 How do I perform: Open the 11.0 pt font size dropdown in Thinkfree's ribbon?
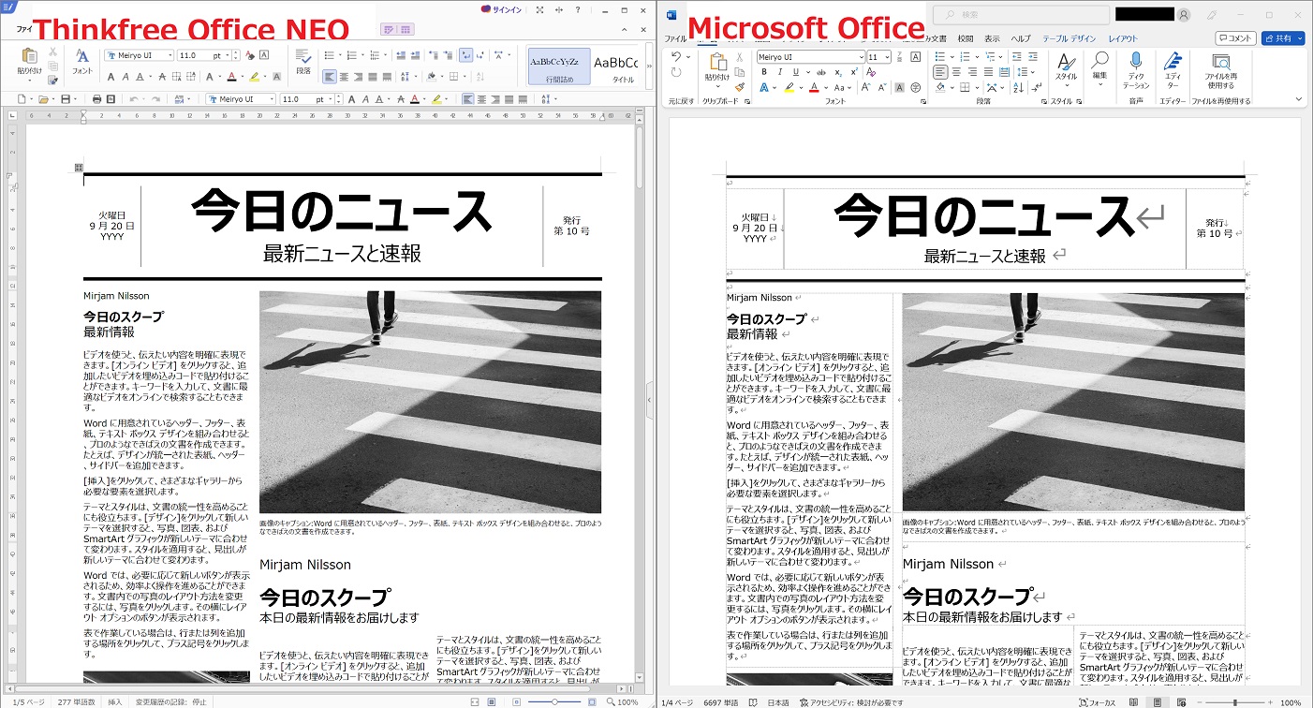tap(228, 55)
